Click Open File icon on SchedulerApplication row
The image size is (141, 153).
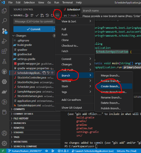[x=44, y=73]
